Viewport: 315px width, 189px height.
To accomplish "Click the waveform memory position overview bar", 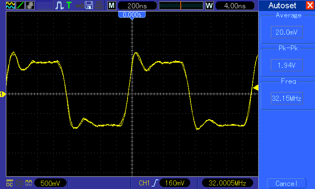I will point(181,6).
